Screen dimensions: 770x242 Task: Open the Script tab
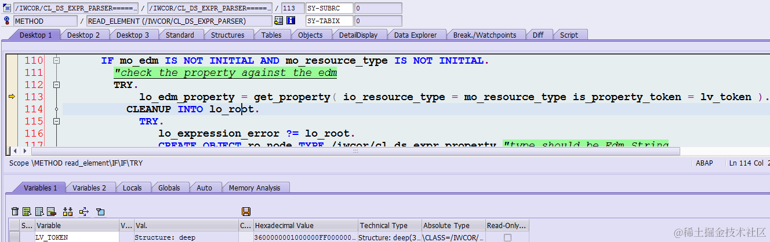(569, 35)
